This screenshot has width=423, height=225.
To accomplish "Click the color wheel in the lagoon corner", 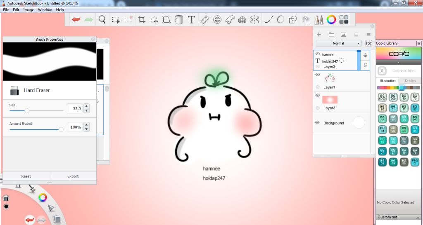I will click(x=43, y=197).
